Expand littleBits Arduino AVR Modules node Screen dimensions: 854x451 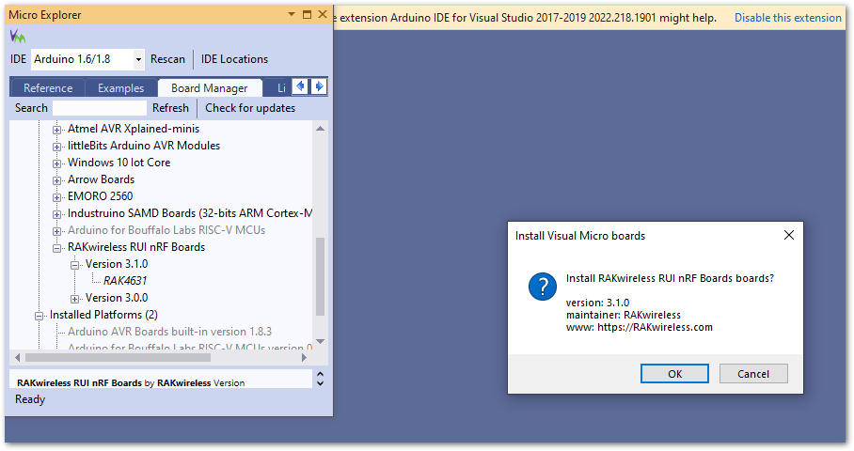[x=56, y=147]
